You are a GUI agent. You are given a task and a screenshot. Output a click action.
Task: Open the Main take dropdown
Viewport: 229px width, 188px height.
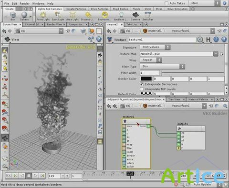point(204,3)
